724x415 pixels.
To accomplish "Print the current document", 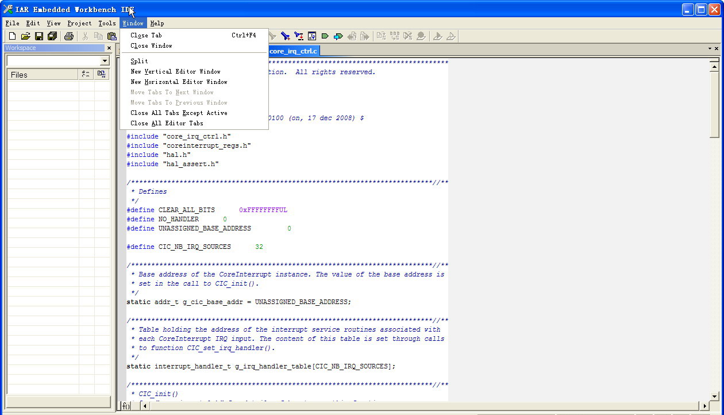I will (x=69, y=36).
